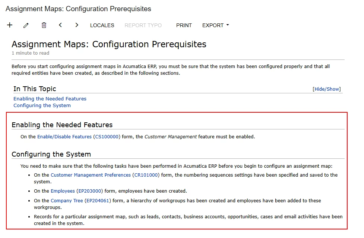The image size is (364, 238).
Task: Open the Enable/Disable Features form link
Action: tap(64, 137)
